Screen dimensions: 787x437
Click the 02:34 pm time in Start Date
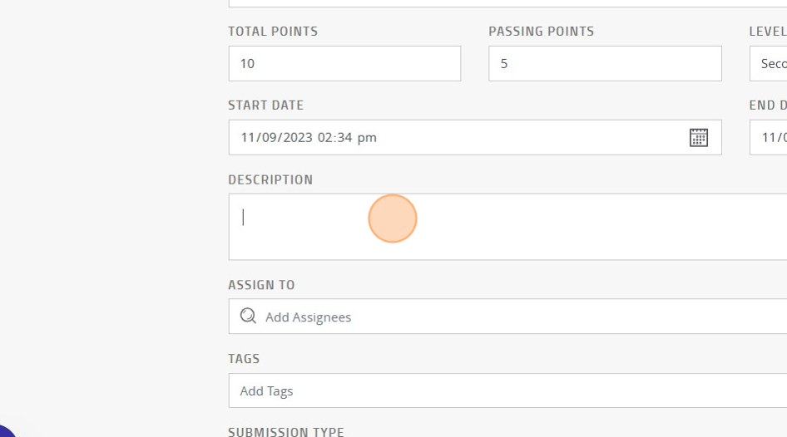click(x=347, y=137)
